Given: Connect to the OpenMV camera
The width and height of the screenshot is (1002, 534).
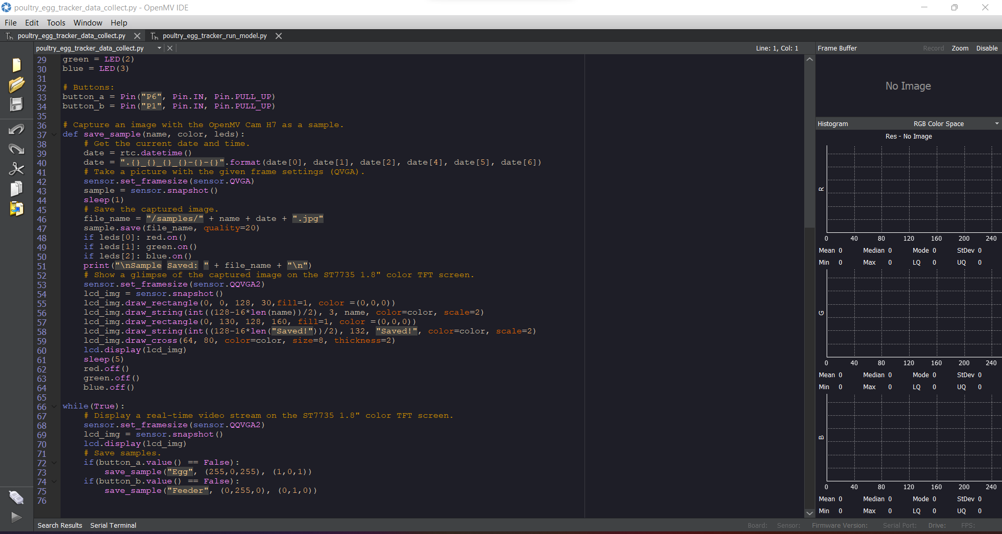Looking at the screenshot, I should click(x=16, y=498).
